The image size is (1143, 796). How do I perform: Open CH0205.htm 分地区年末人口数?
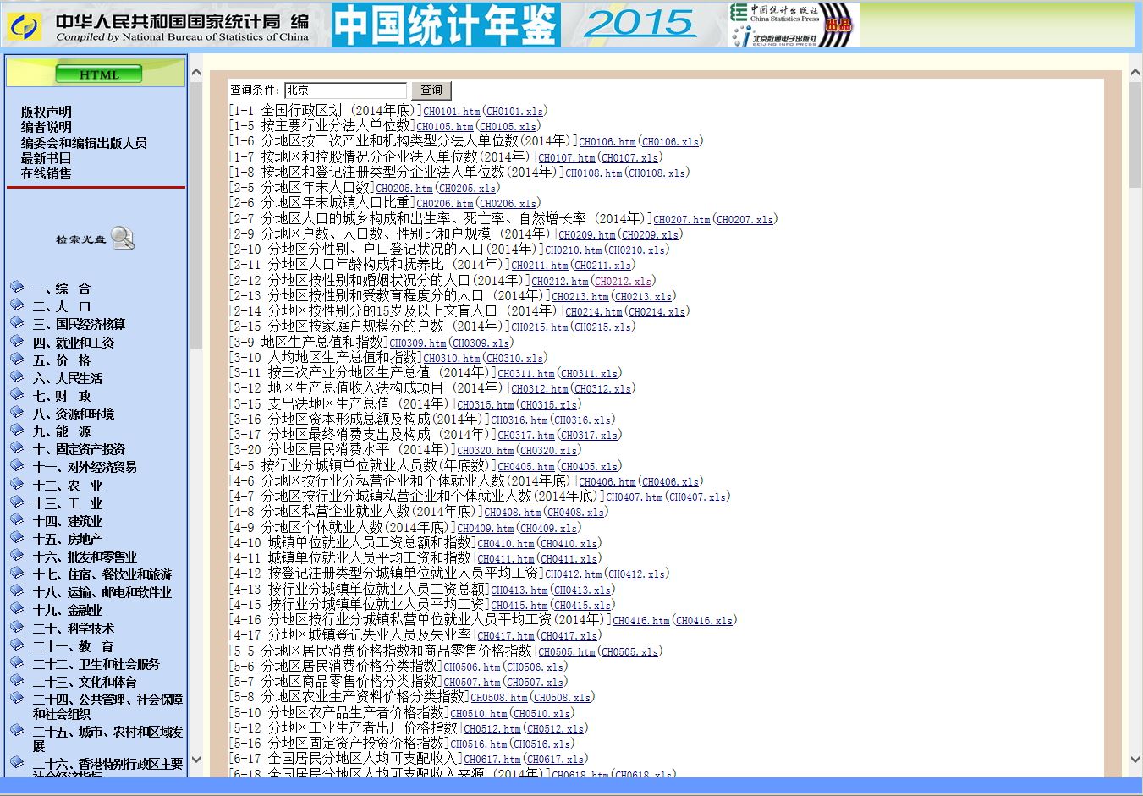click(x=404, y=189)
